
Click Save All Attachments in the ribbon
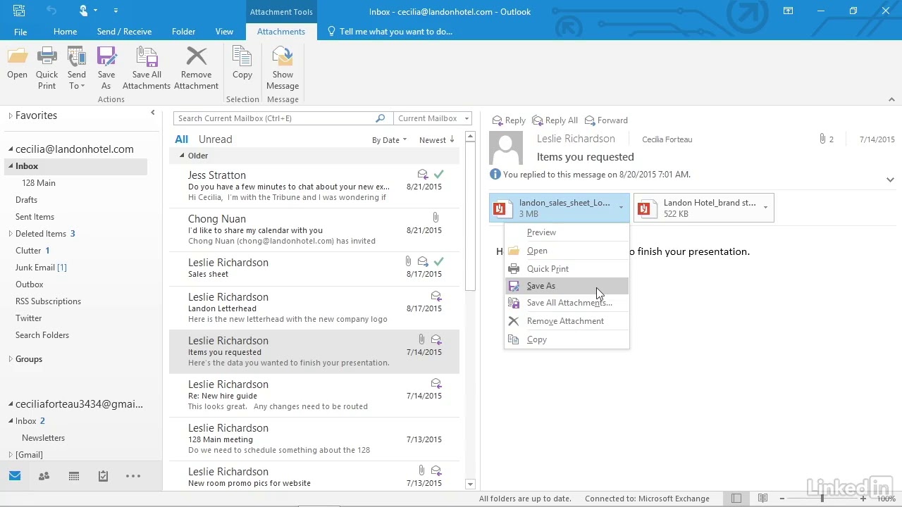coord(147,68)
